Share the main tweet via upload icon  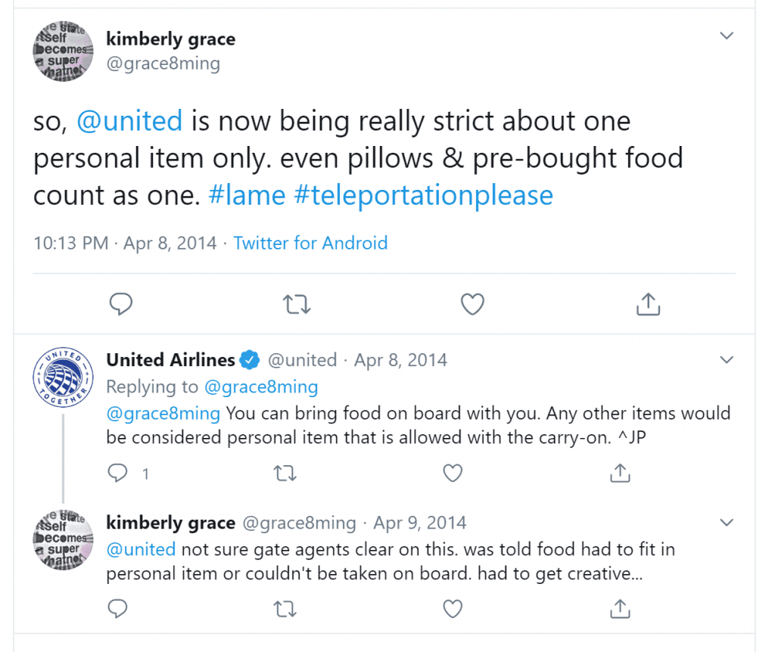648,304
